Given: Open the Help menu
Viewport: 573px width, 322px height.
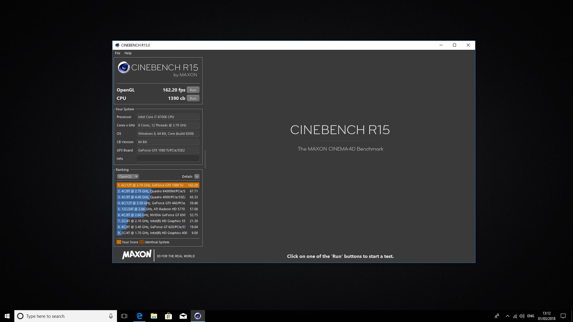Looking at the screenshot, I should tap(128, 53).
